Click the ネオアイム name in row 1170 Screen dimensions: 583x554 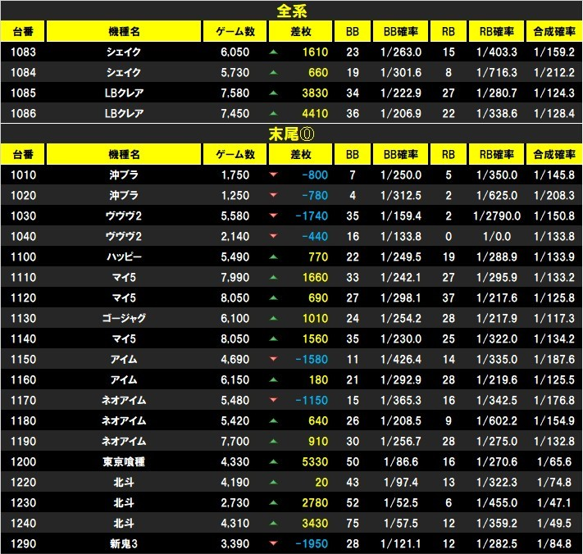(x=124, y=400)
